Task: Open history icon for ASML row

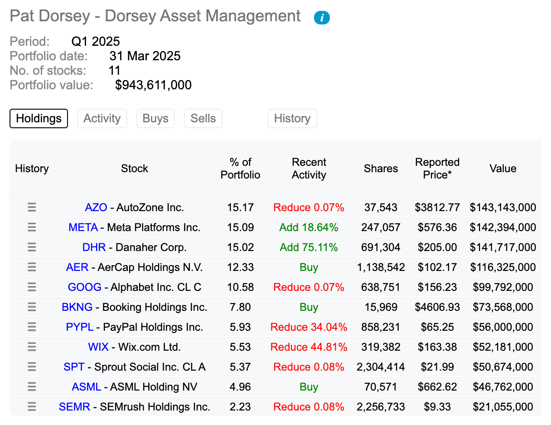Action: [x=32, y=387]
